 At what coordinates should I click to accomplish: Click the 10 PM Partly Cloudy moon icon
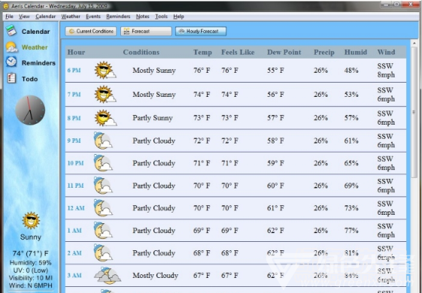(103, 163)
